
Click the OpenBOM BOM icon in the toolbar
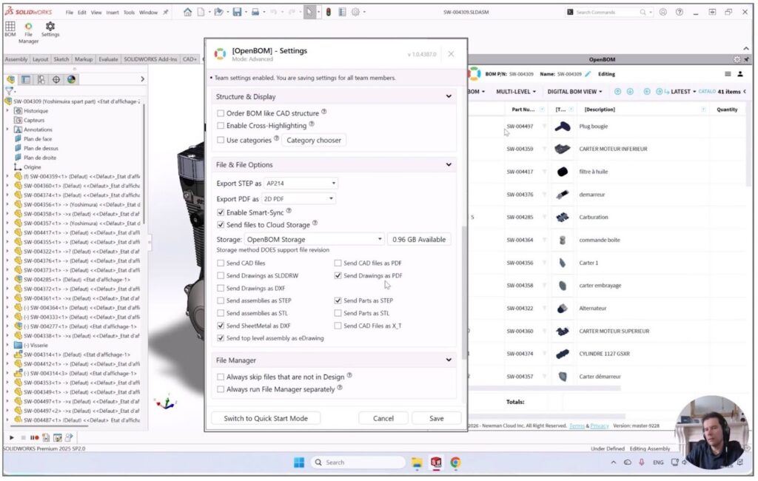(x=10, y=28)
